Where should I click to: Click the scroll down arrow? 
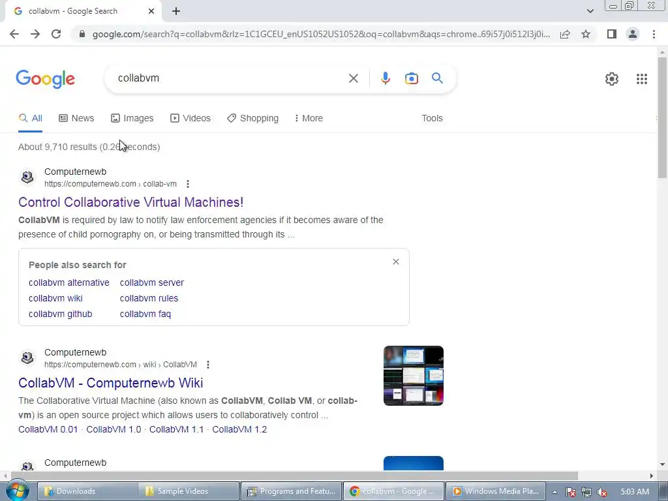point(662,464)
